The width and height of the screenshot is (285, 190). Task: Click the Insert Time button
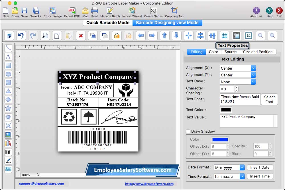coord(260,176)
